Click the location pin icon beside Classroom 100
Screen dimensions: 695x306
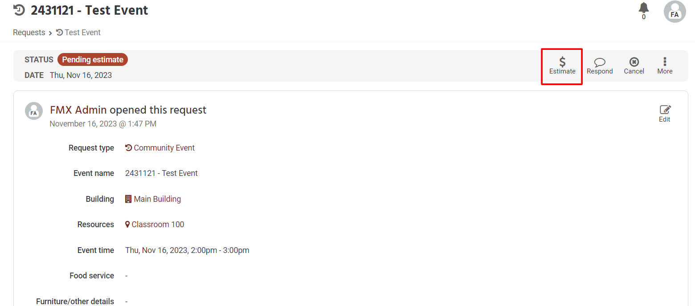[127, 224]
